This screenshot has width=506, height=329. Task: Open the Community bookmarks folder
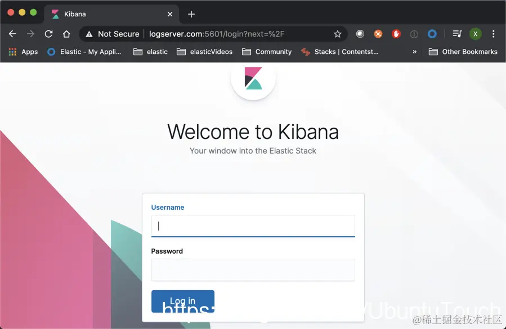267,52
